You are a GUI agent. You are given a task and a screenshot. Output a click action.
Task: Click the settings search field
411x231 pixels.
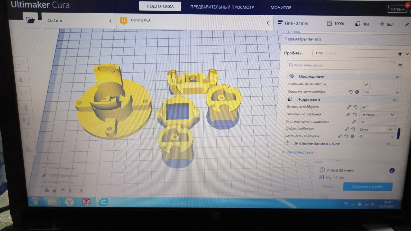[340, 65]
